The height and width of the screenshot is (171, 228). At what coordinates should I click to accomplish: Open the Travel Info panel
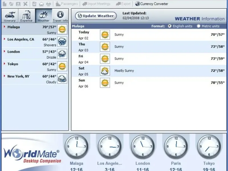click(60, 16)
